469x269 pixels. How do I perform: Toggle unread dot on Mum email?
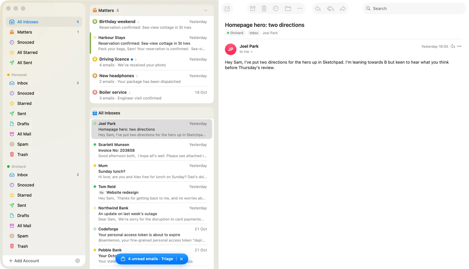point(95,166)
